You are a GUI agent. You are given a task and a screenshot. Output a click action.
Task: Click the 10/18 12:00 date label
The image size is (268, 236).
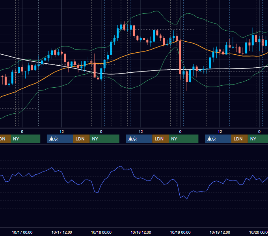point(141,232)
